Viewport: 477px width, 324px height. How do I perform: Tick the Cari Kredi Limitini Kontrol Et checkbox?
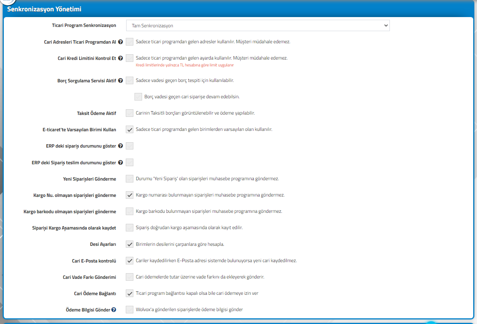pos(130,58)
